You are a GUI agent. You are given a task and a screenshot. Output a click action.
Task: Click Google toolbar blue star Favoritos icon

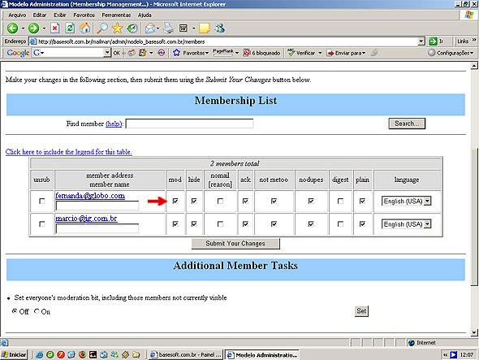point(176,53)
